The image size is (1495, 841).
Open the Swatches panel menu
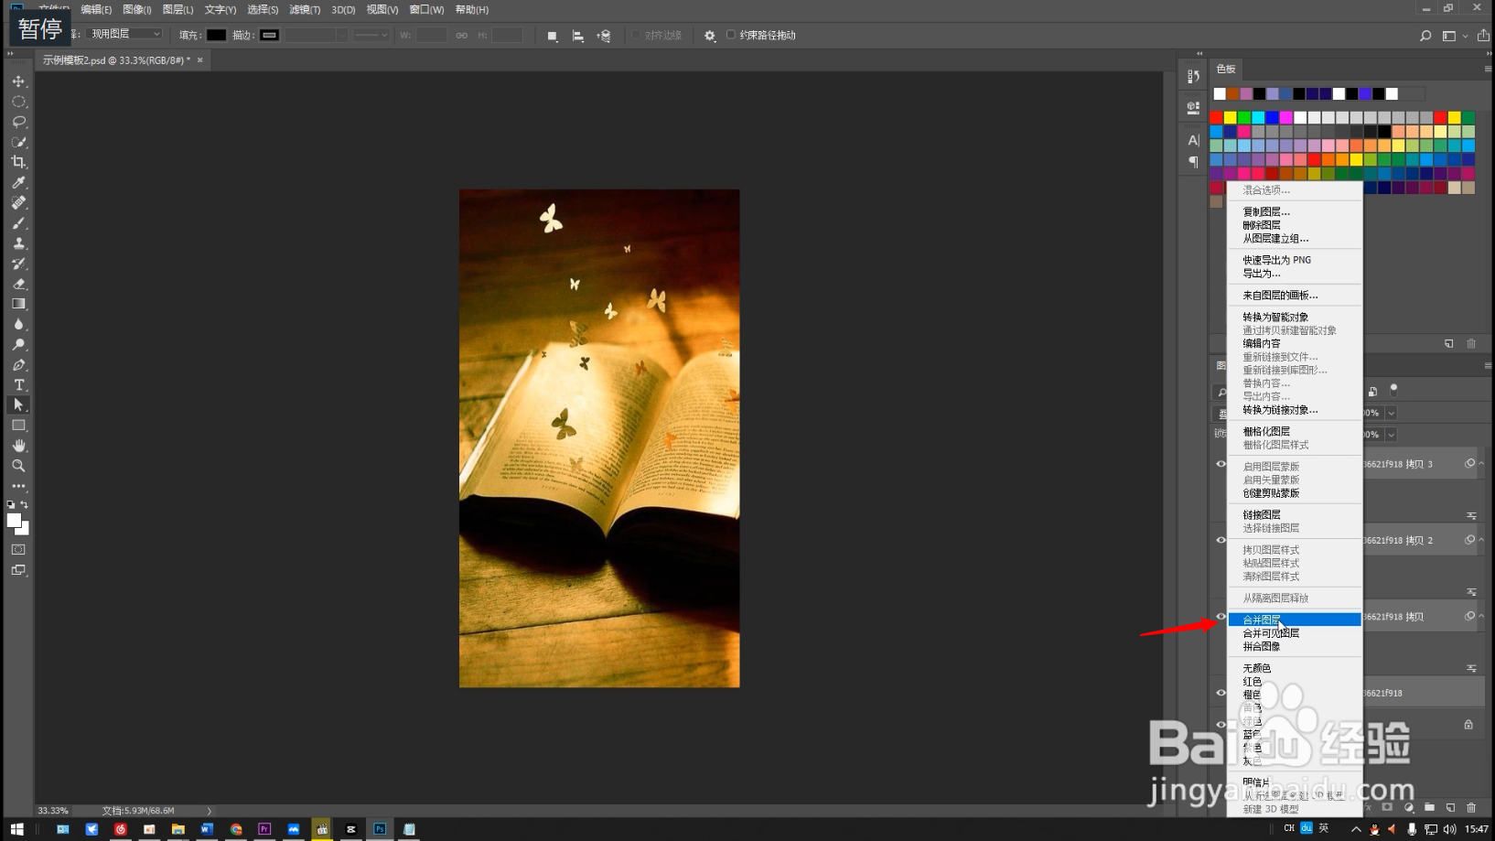pyautogui.click(x=1488, y=69)
